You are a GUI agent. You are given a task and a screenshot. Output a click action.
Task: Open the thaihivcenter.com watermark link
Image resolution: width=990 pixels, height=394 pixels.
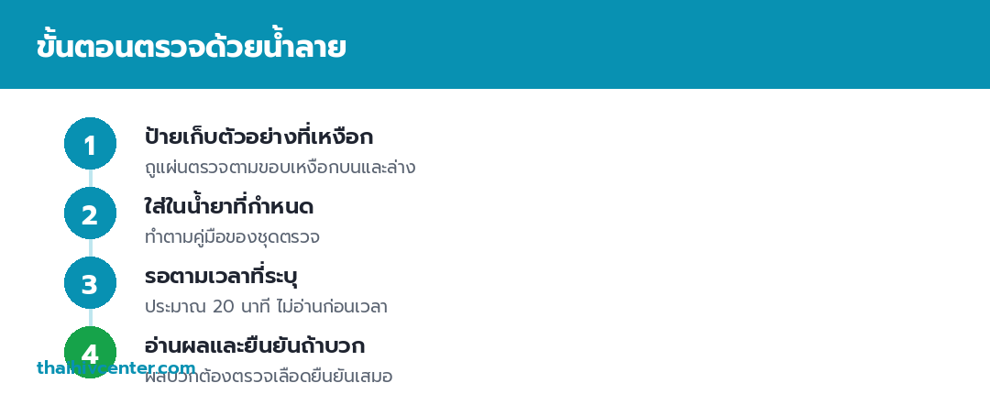coord(116,367)
